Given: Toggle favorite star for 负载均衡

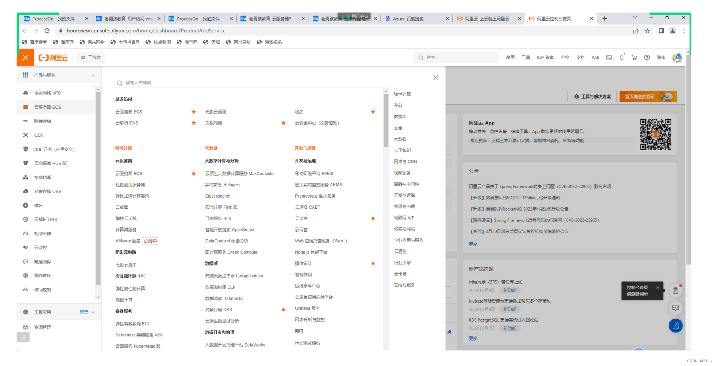Looking at the screenshot, I should (x=283, y=123).
